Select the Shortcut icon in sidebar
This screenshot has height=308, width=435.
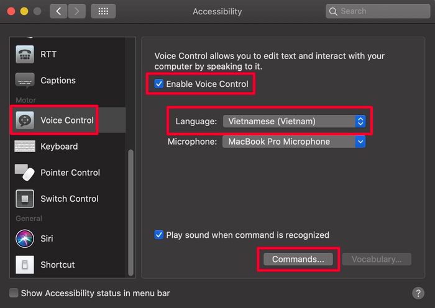tap(25, 265)
